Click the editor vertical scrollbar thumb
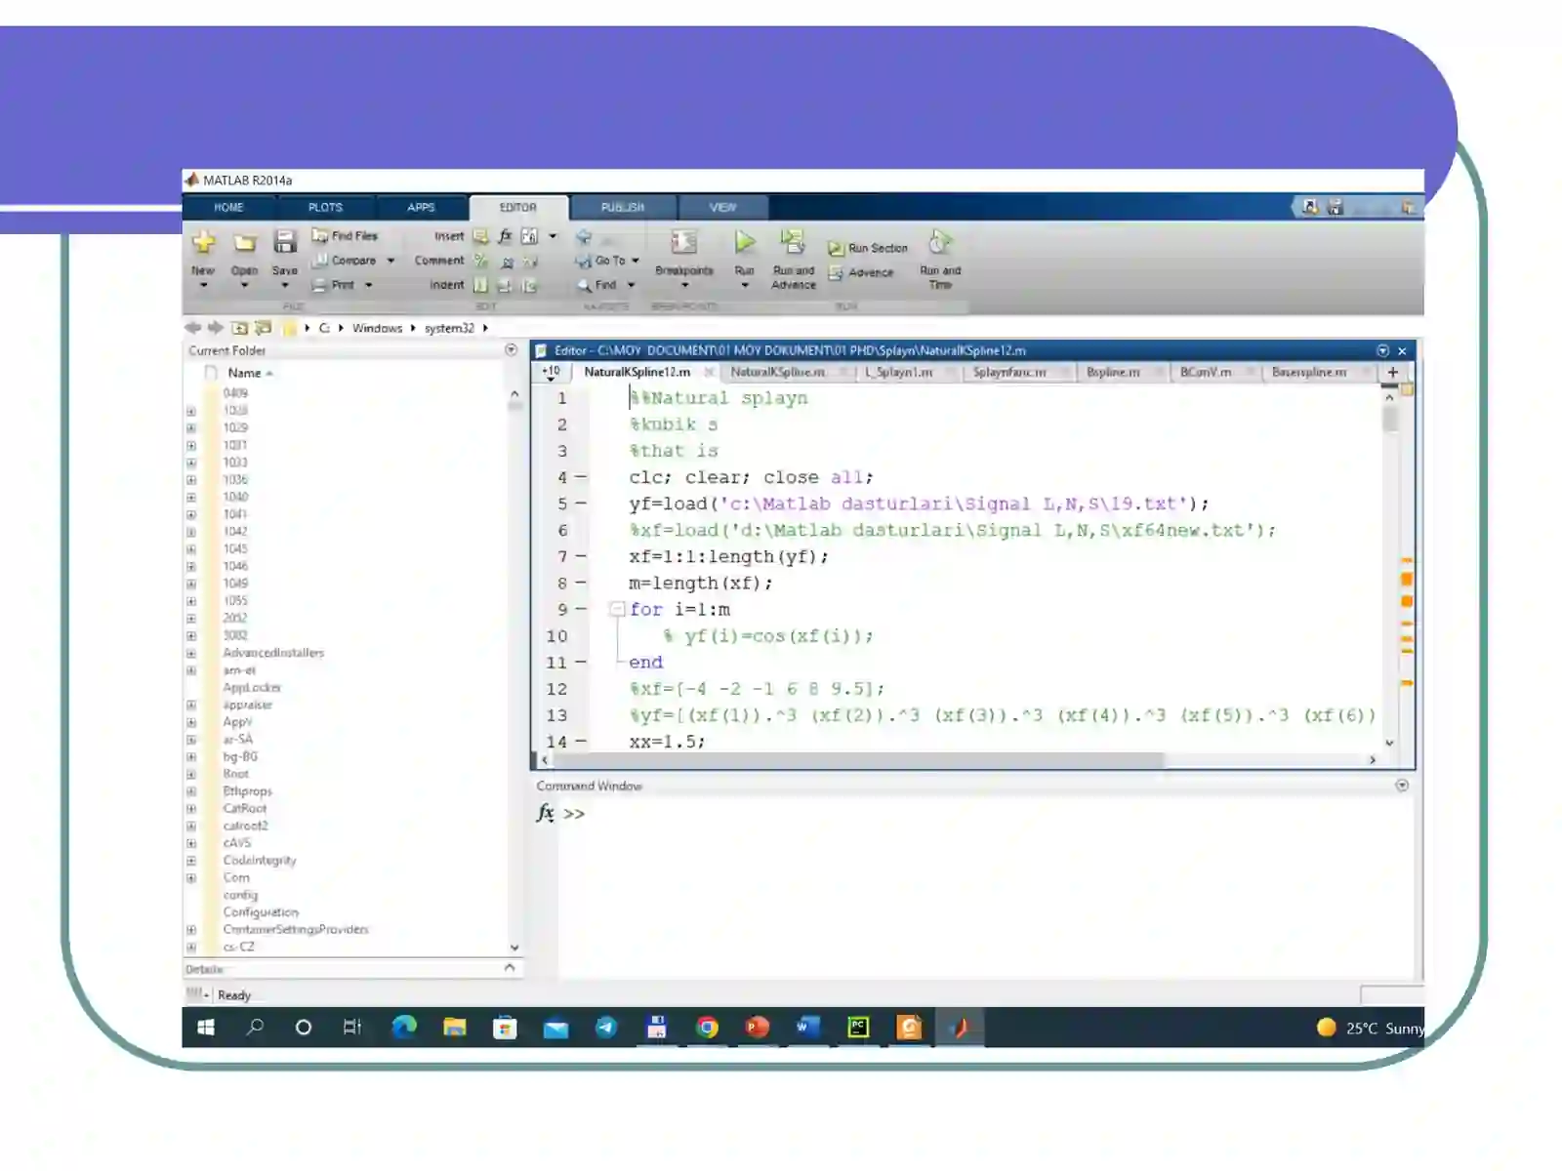Viewport: 1562px width, 1171px height. (x=1390, y=418)
